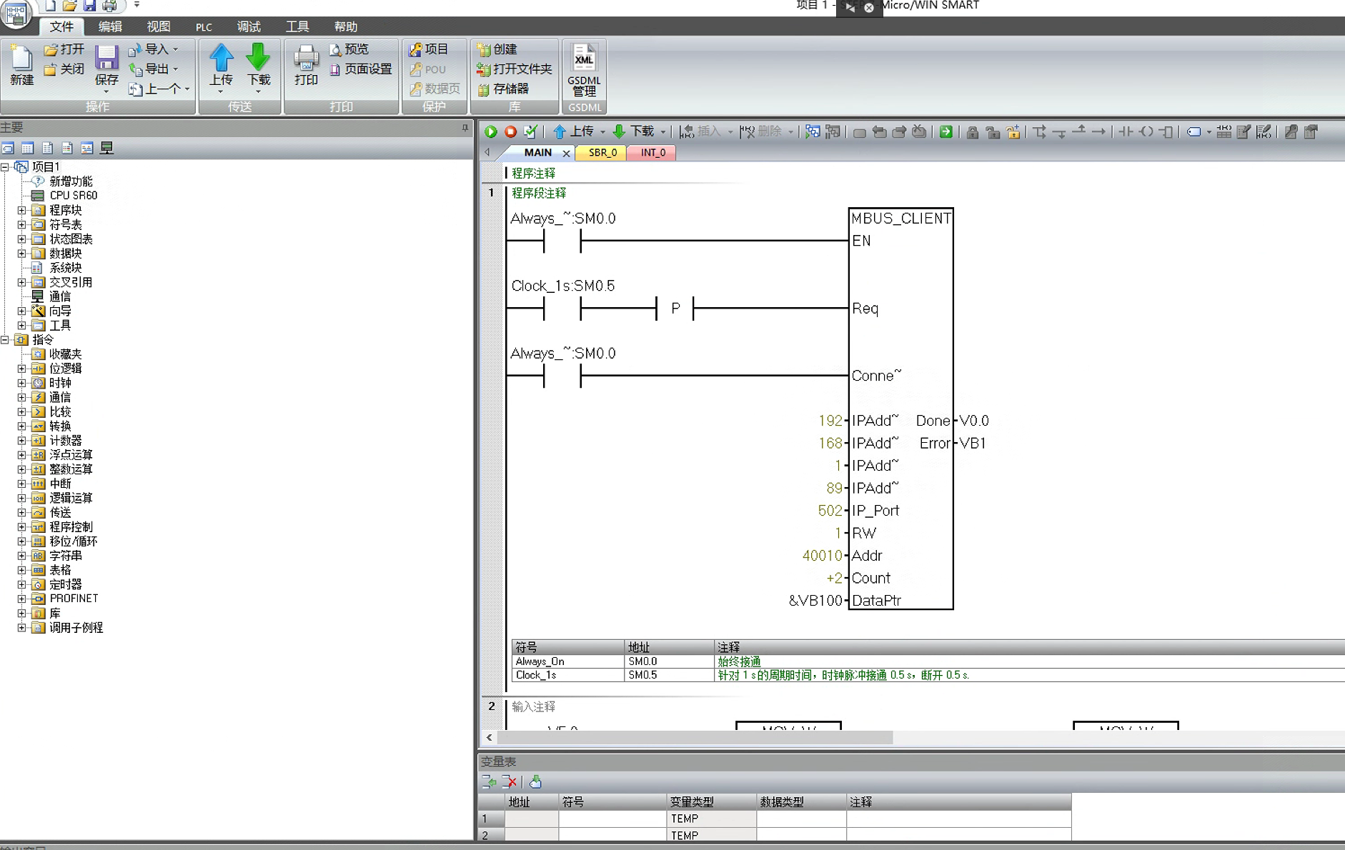Click the first 地址 cell in variable table

532,819
